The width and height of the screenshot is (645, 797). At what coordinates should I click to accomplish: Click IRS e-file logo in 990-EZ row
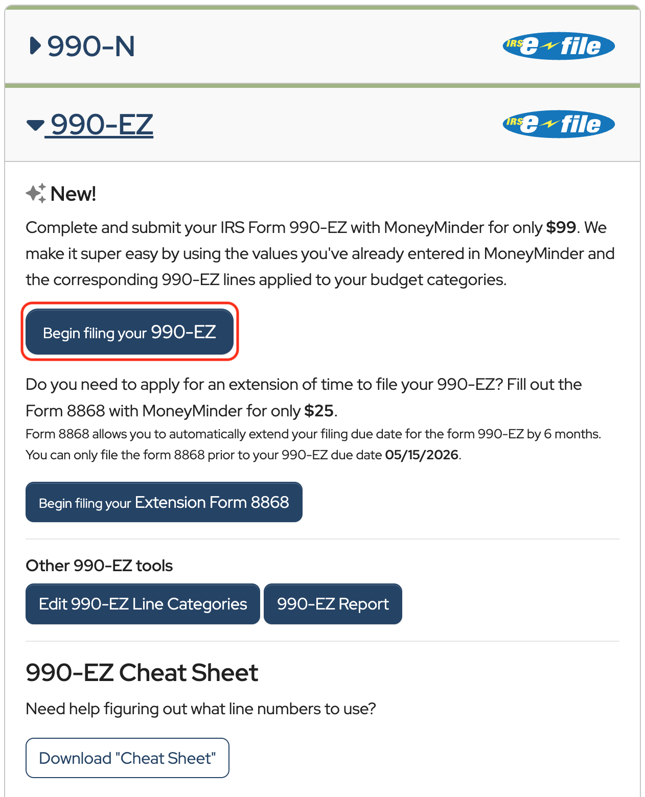pyautogui.click(x=558, y=124)
